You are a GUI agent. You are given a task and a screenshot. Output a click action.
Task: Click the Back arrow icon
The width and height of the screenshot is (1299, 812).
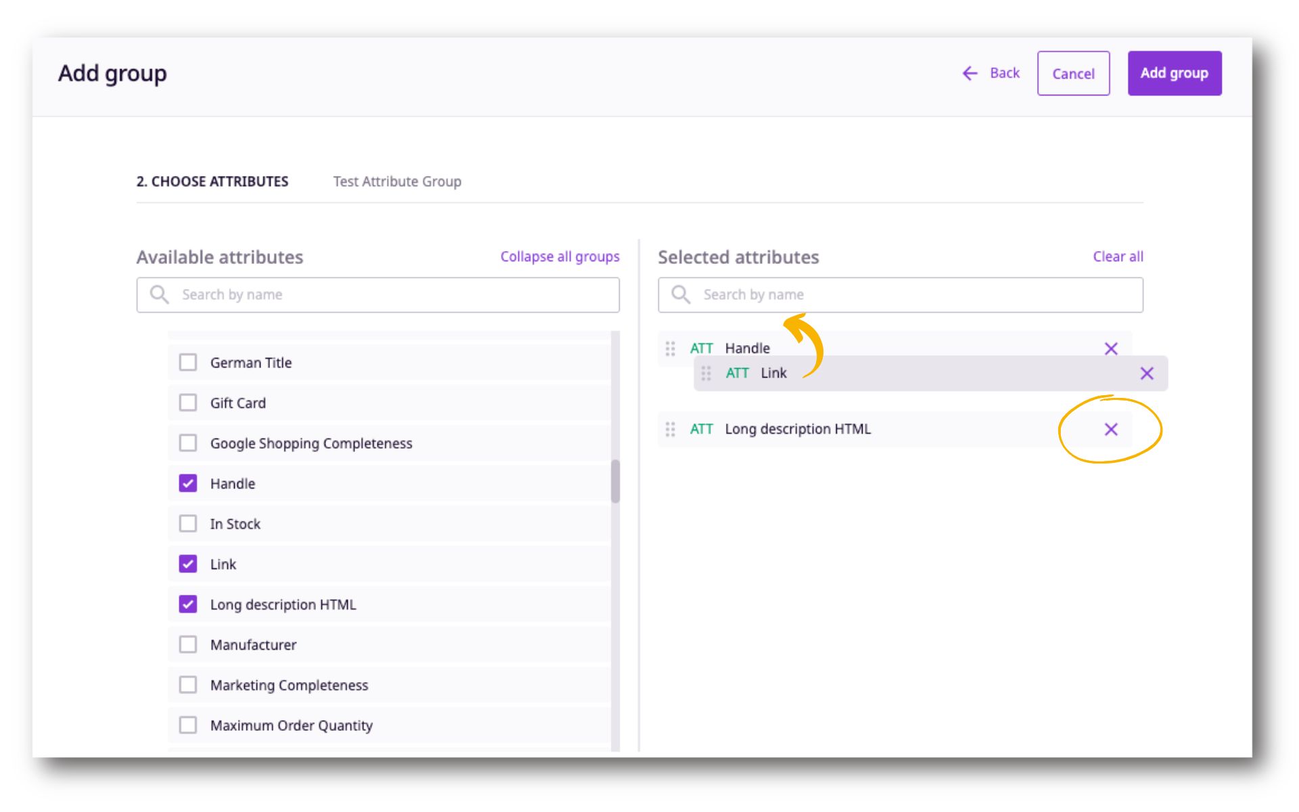(x=970, y=73)
